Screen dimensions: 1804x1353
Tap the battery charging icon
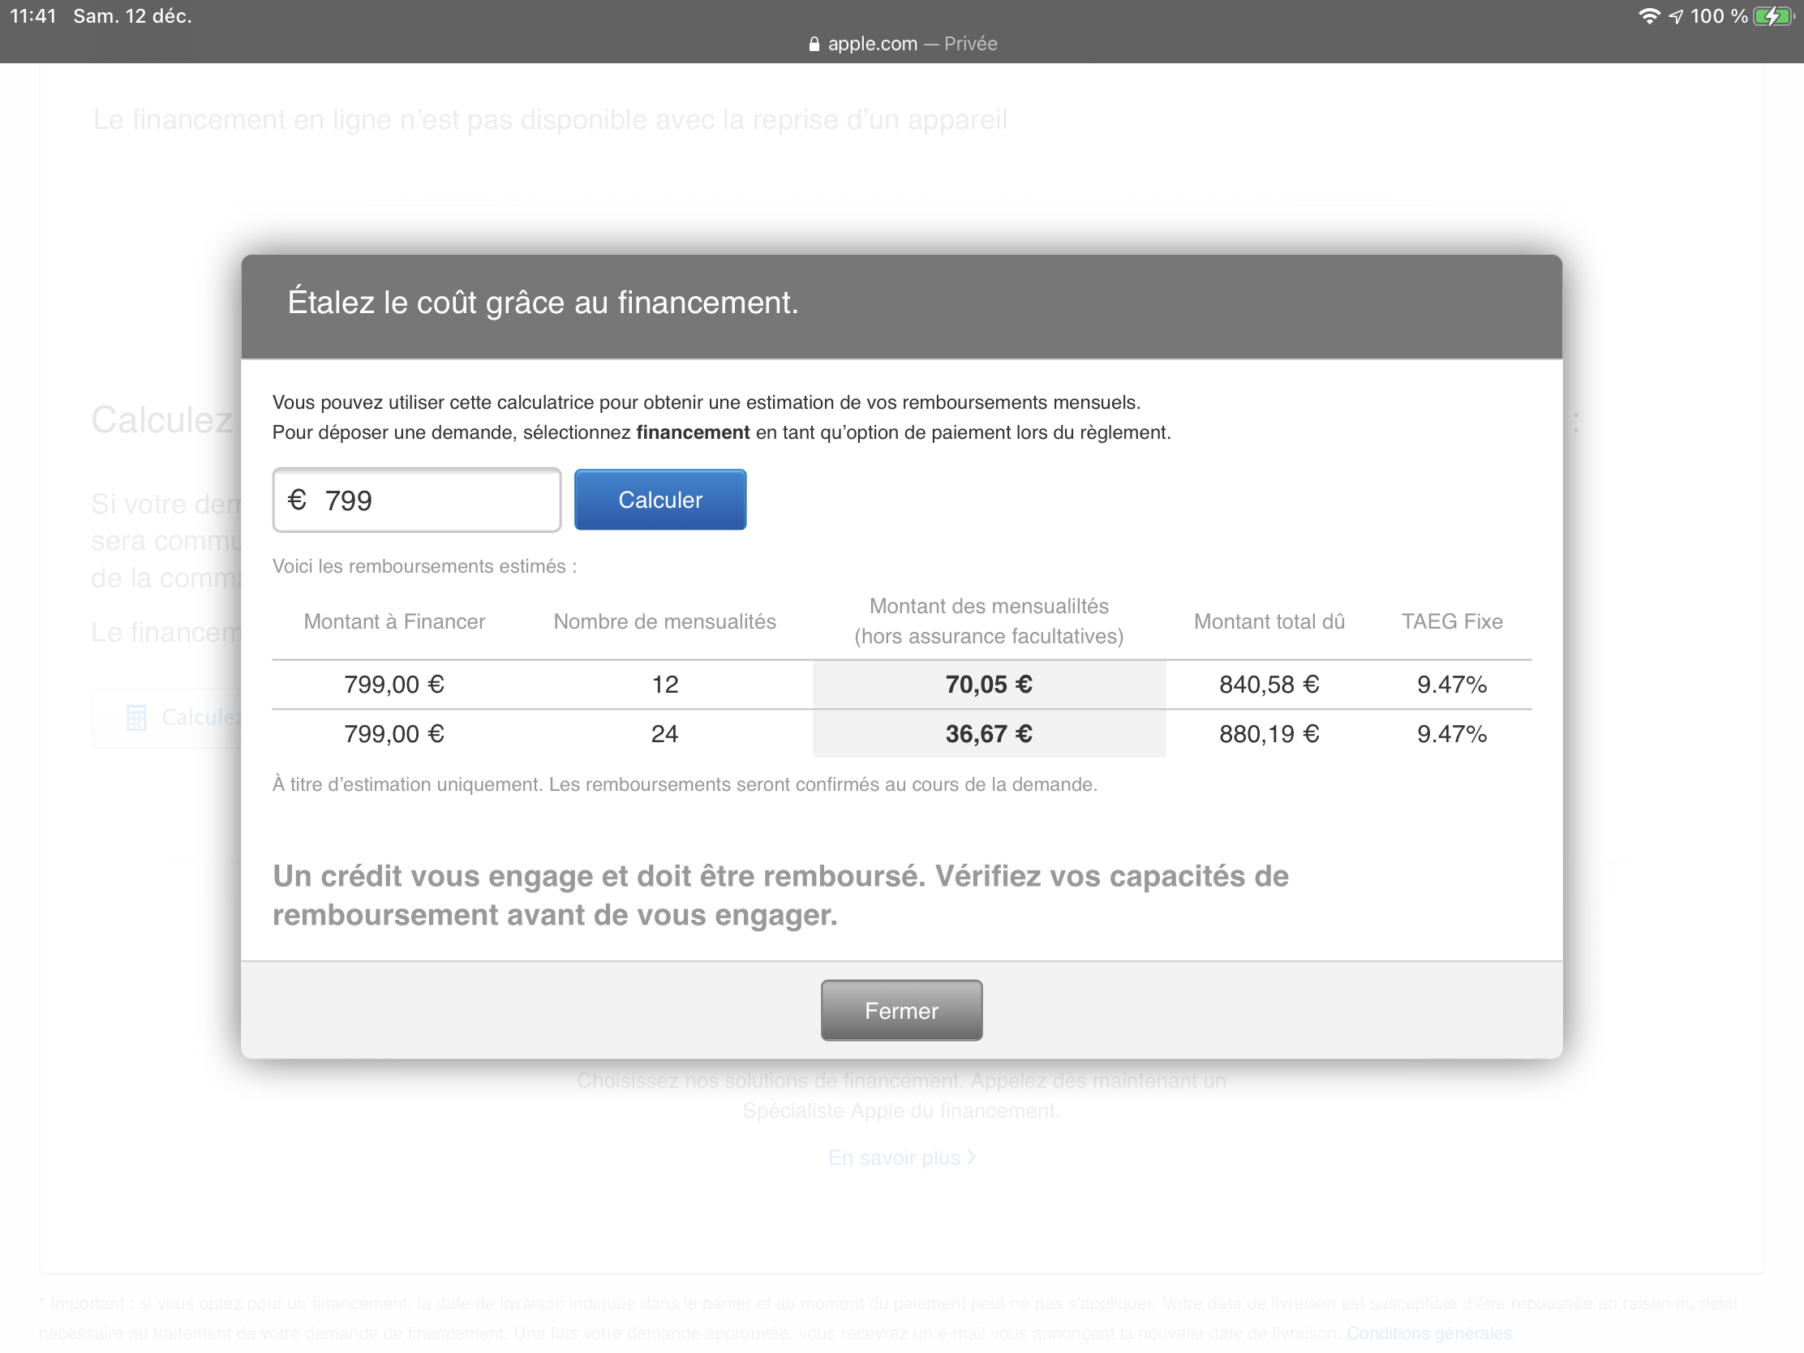[x=1772, y=16]
